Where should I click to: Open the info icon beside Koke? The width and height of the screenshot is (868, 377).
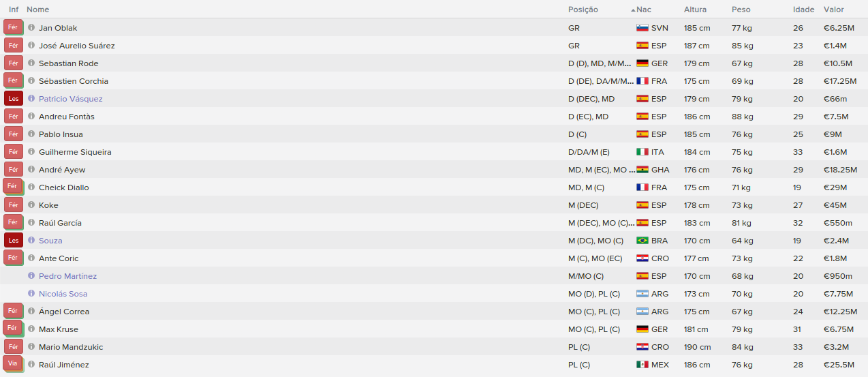coord(31,205)
